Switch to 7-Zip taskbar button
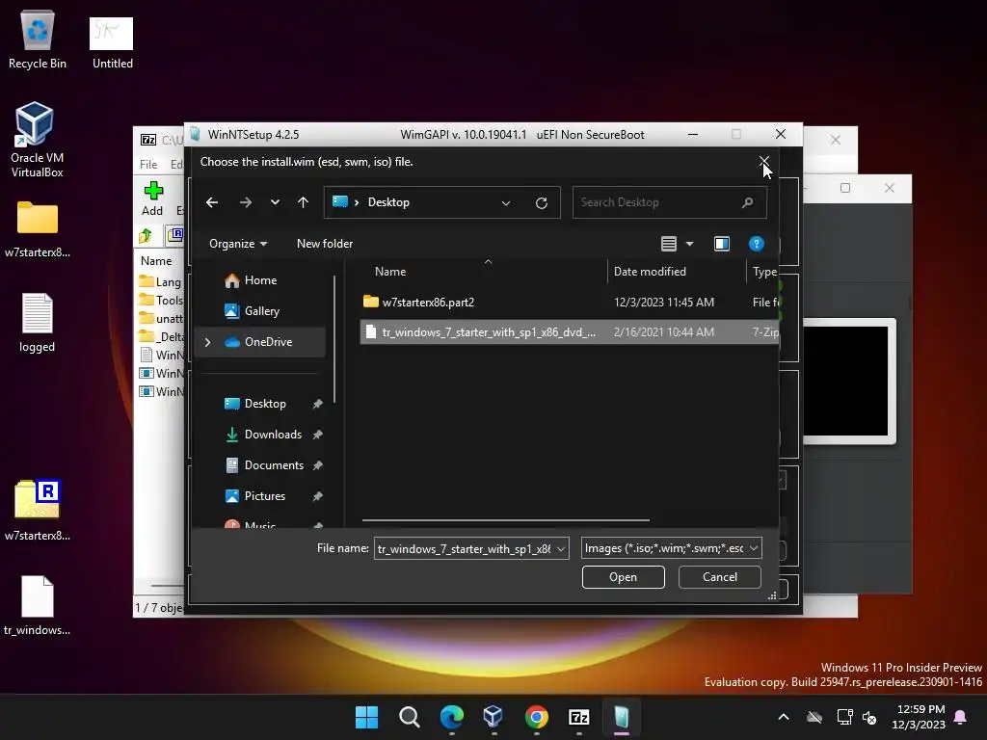The image size is (987, 740). 578,717
